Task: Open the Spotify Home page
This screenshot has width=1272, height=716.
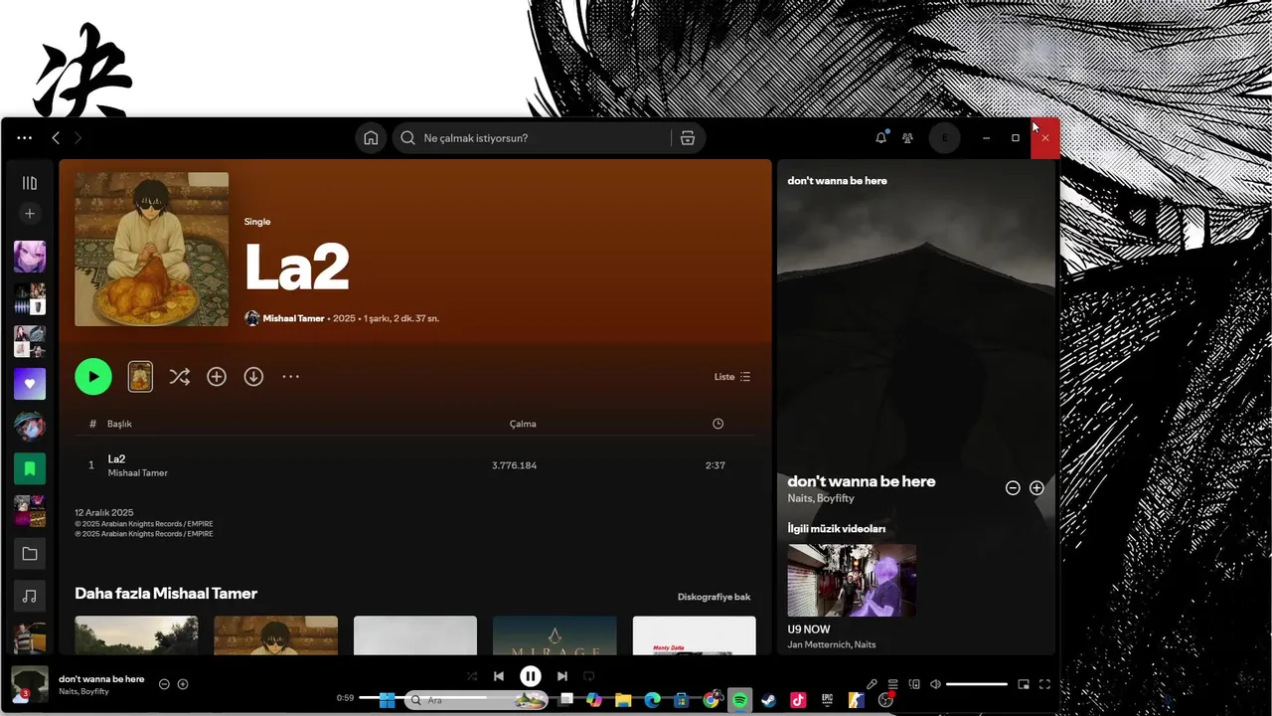Action: click(371, 138)
